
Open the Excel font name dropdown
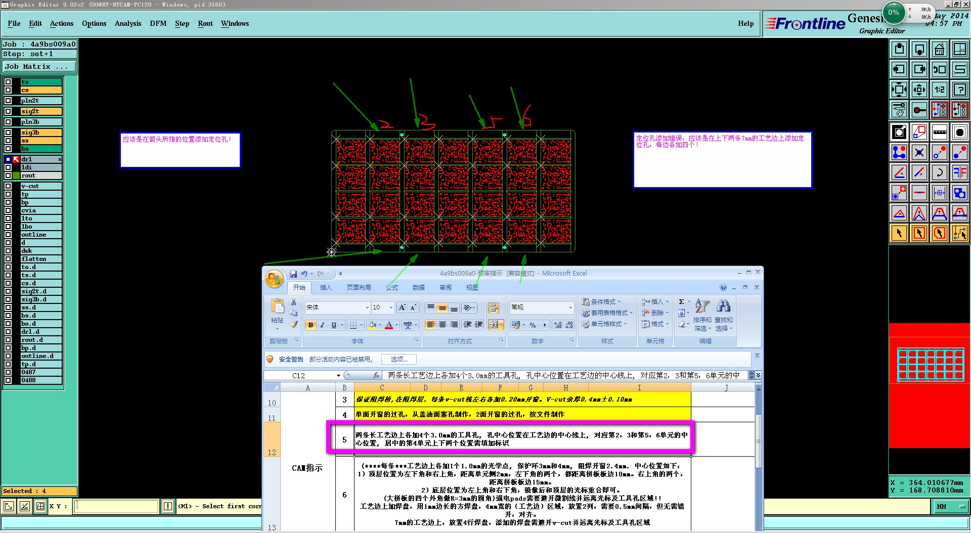point(367,307)
